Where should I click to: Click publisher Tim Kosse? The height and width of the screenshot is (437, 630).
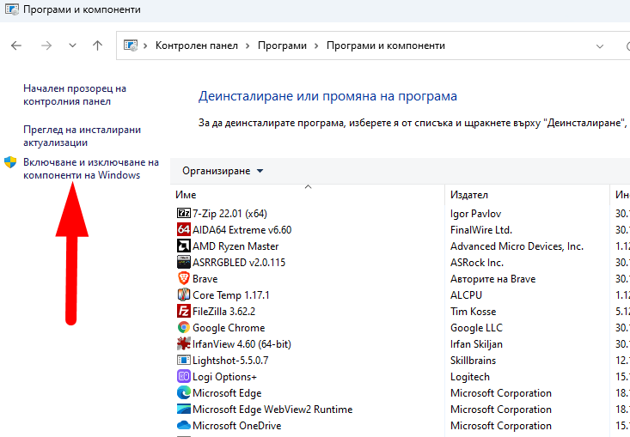473,312
